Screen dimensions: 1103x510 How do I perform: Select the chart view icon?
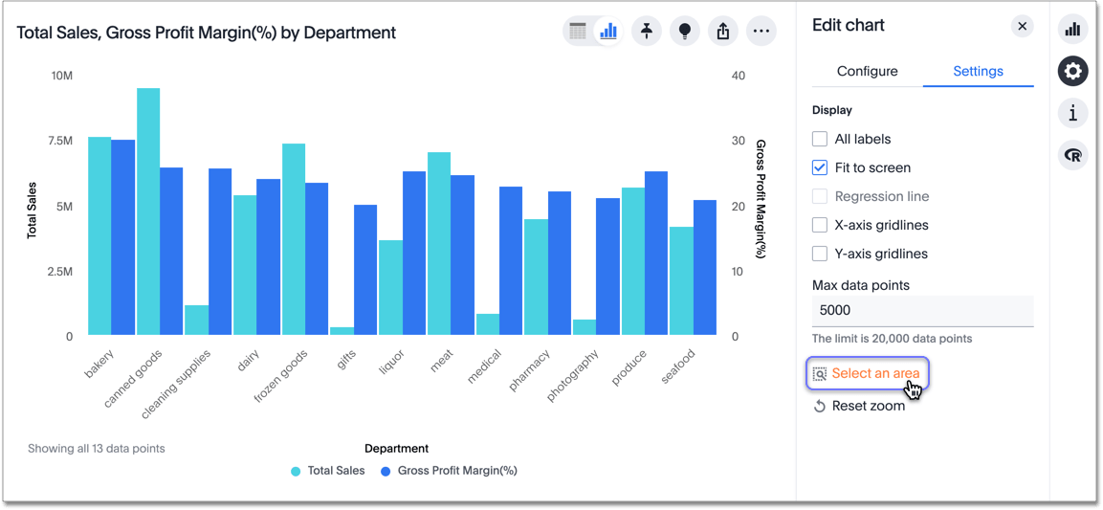[607, 32]
